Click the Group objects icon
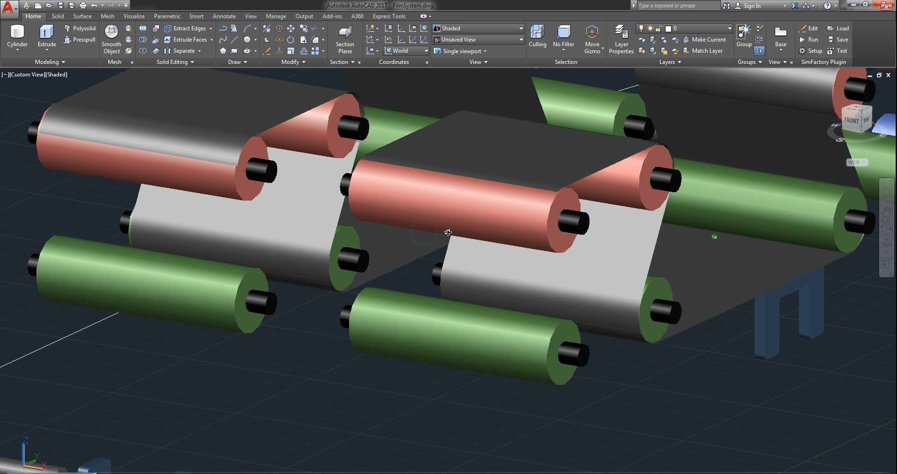Screen dimensions: 897x474 pos(743,32)
